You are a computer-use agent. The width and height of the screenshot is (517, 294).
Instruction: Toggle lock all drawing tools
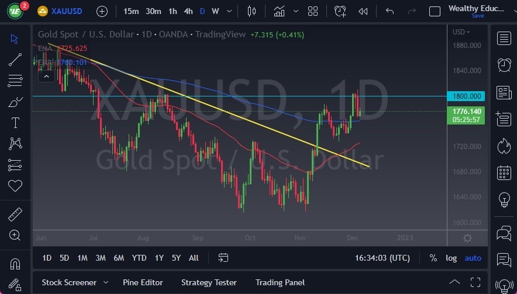click(x=15, y=285)
